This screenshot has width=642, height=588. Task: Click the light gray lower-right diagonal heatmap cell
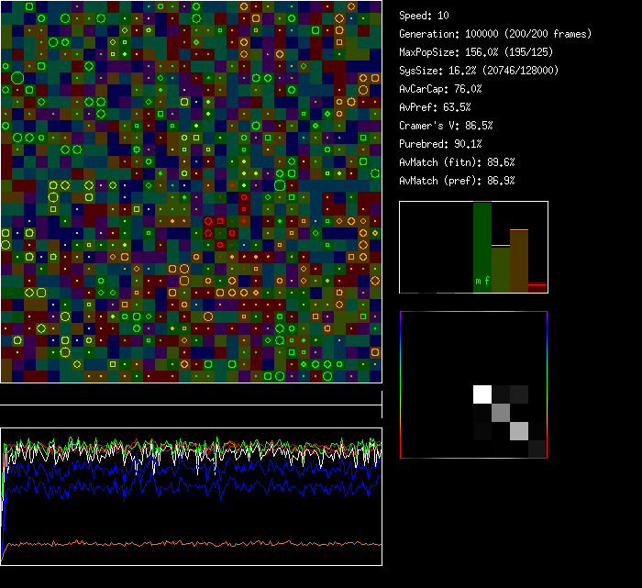tap(519, 431)
